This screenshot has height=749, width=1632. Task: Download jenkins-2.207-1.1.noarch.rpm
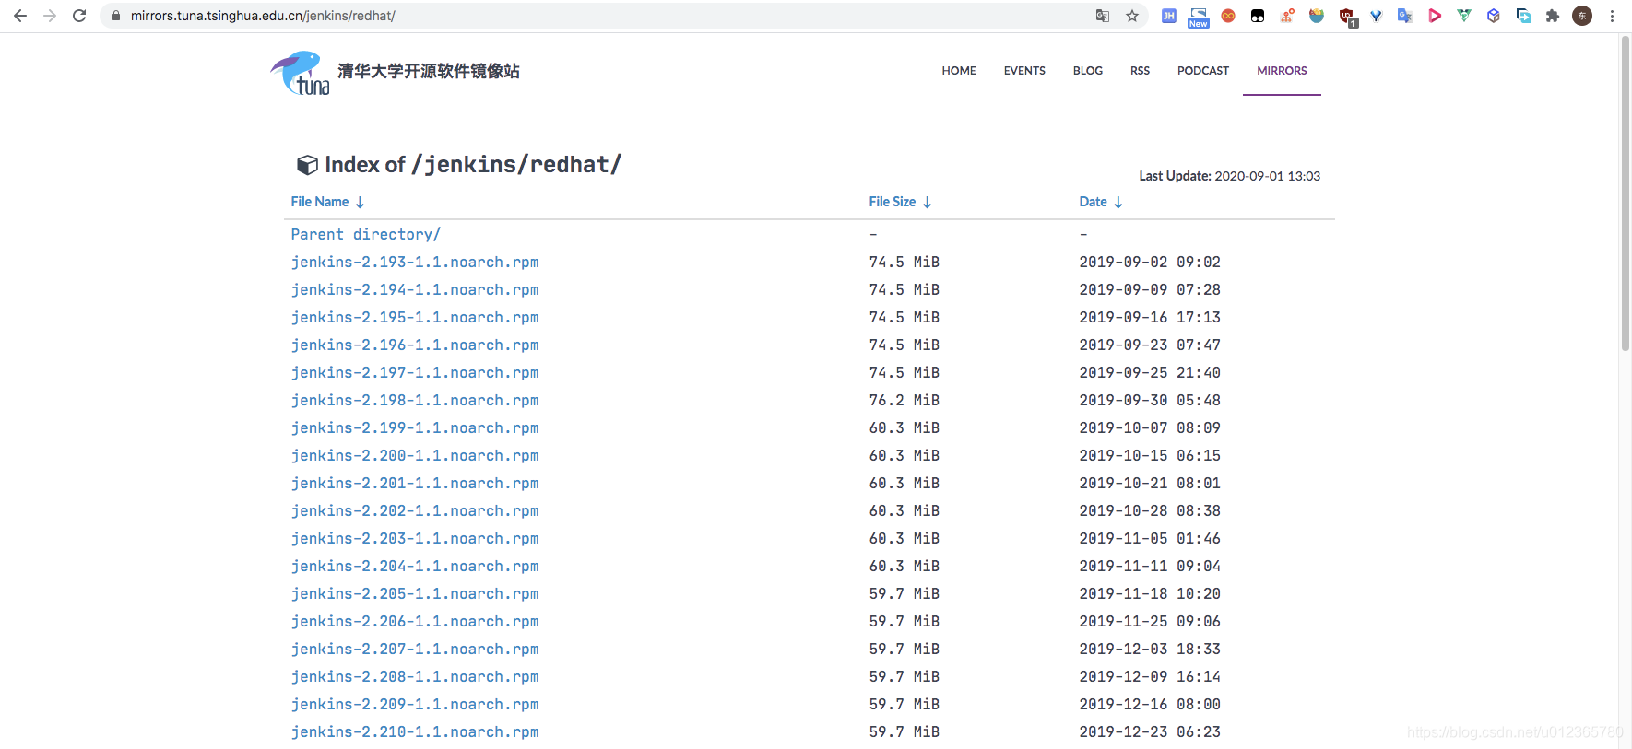pos(415,649)
